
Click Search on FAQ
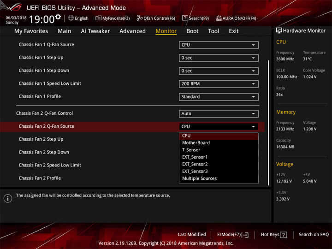(x=314, y=235)
